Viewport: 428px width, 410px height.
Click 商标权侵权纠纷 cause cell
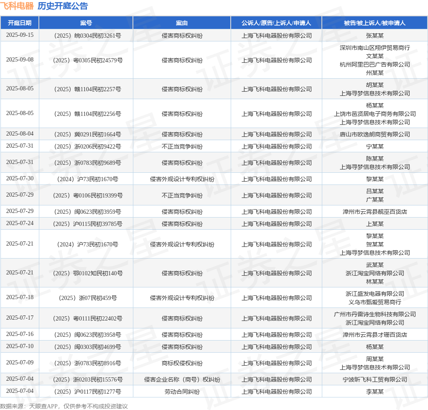coord(182,363)
